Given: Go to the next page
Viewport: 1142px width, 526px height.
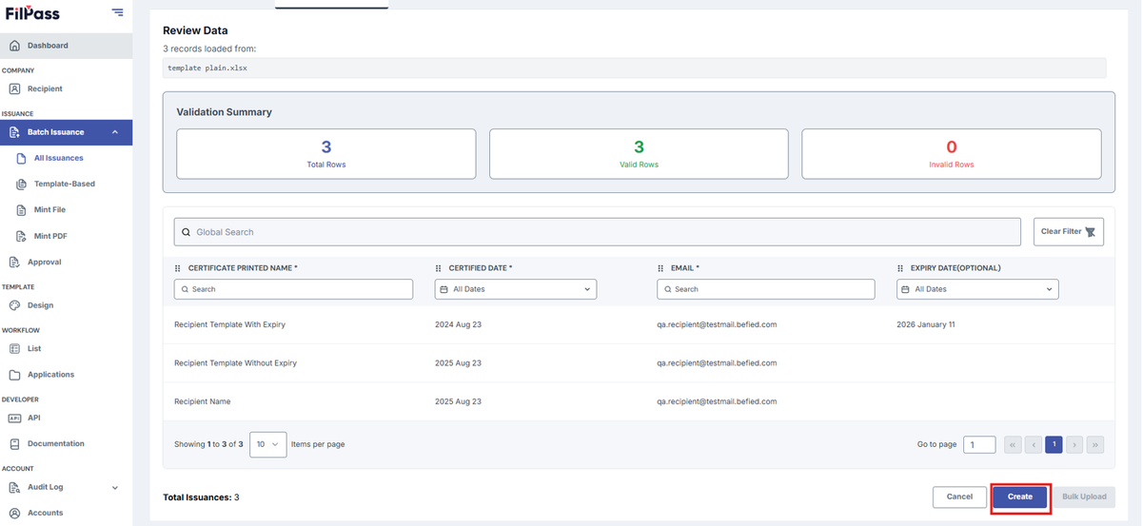Looking at the screenshot, I should (1074, 444).
